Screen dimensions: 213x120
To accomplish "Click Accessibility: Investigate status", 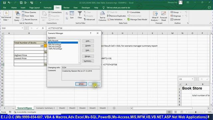I will click(x=25, y=112).
